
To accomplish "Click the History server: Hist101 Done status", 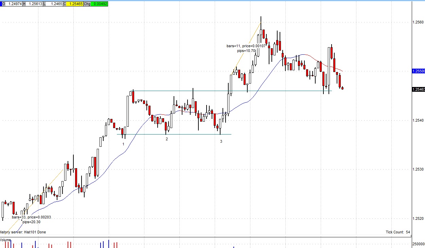I will click(x=23, y=232).
